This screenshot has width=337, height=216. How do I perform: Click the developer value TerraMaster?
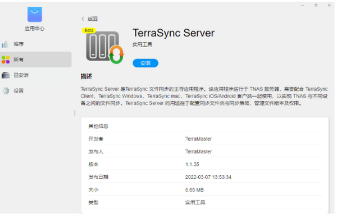pyautogui.click(x=199, y=139)
